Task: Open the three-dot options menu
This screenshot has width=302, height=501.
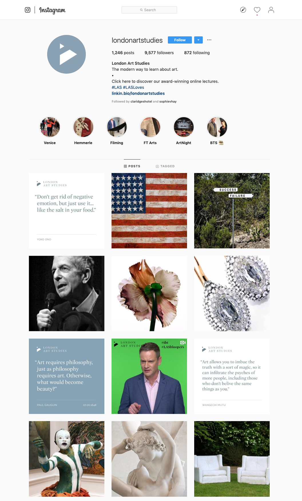Action: pos(209,40)
